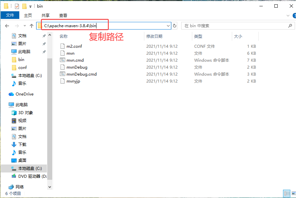Viewport: 296px width, 198px height.
Task: Switch to details view in status bar
Action: 287,193
